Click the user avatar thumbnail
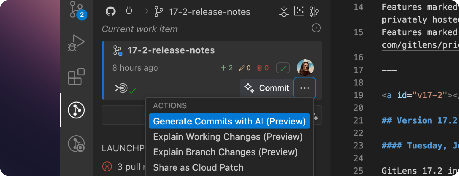Viewport: 459px width, 176px height. [305, 68]
